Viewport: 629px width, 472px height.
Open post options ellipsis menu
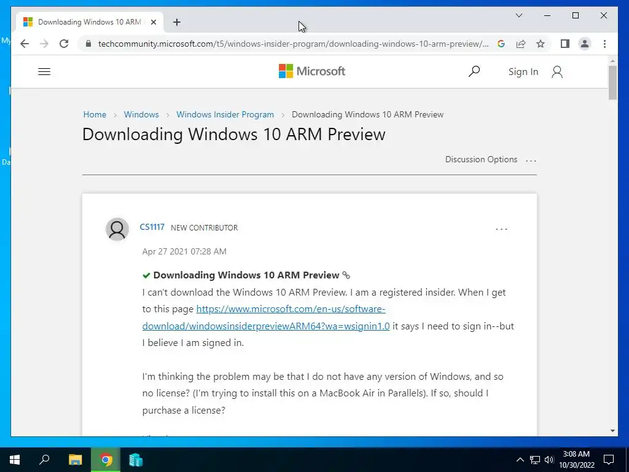501,229
